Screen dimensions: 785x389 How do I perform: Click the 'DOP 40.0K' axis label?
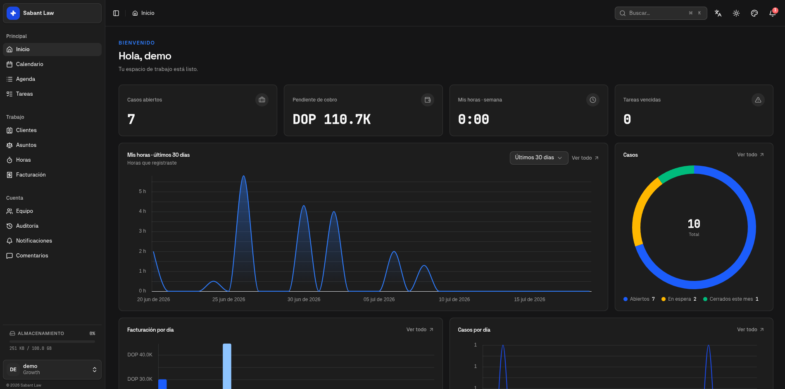tap(140, 355)
